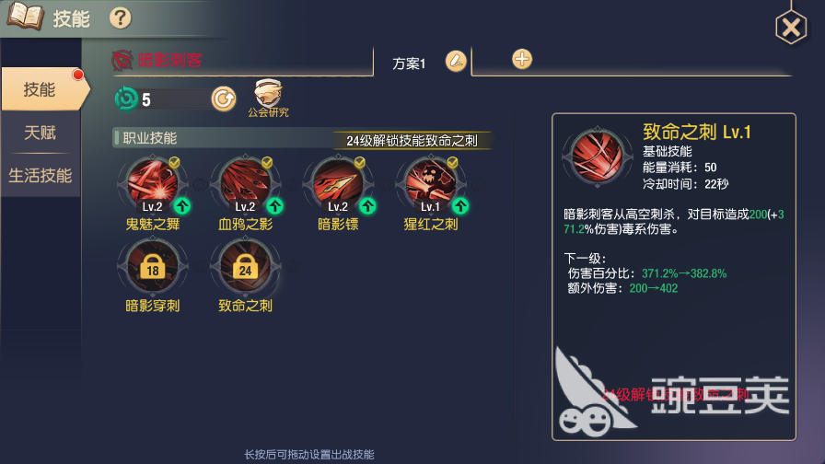825x464 pixels.
Task: Upgrade 鬼魅之舞 with green arrow
Action: [182, 205]
